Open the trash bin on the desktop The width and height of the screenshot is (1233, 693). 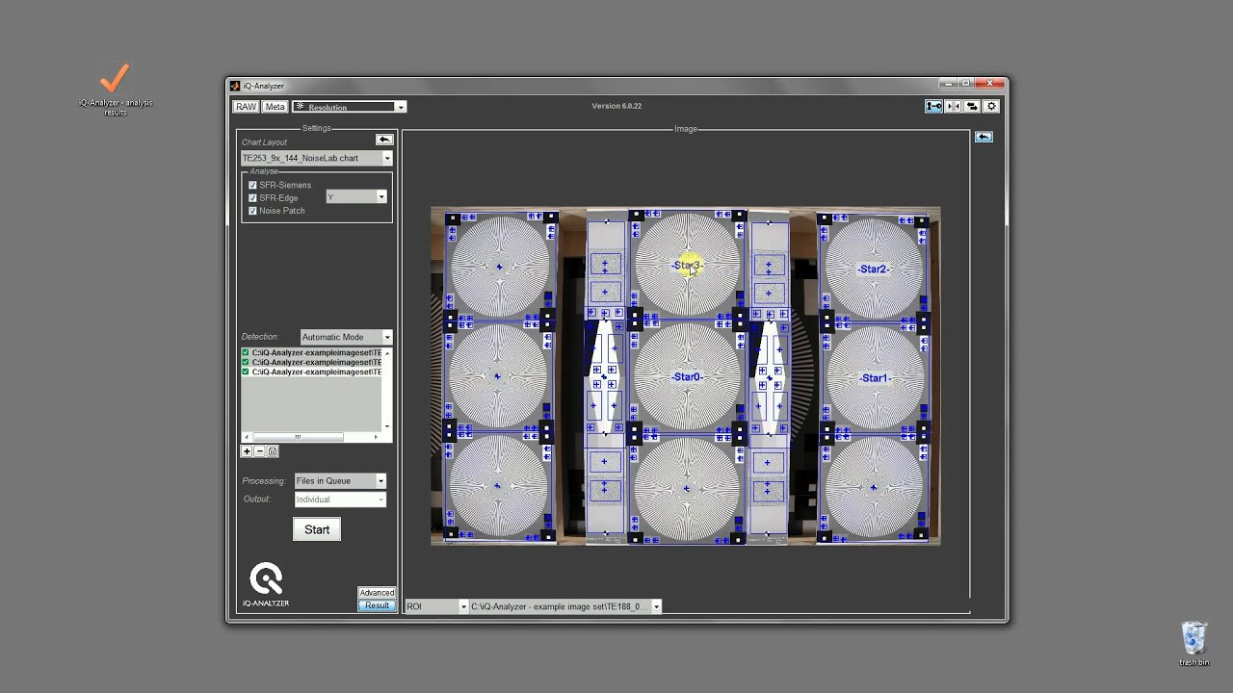pos(1194,644)
